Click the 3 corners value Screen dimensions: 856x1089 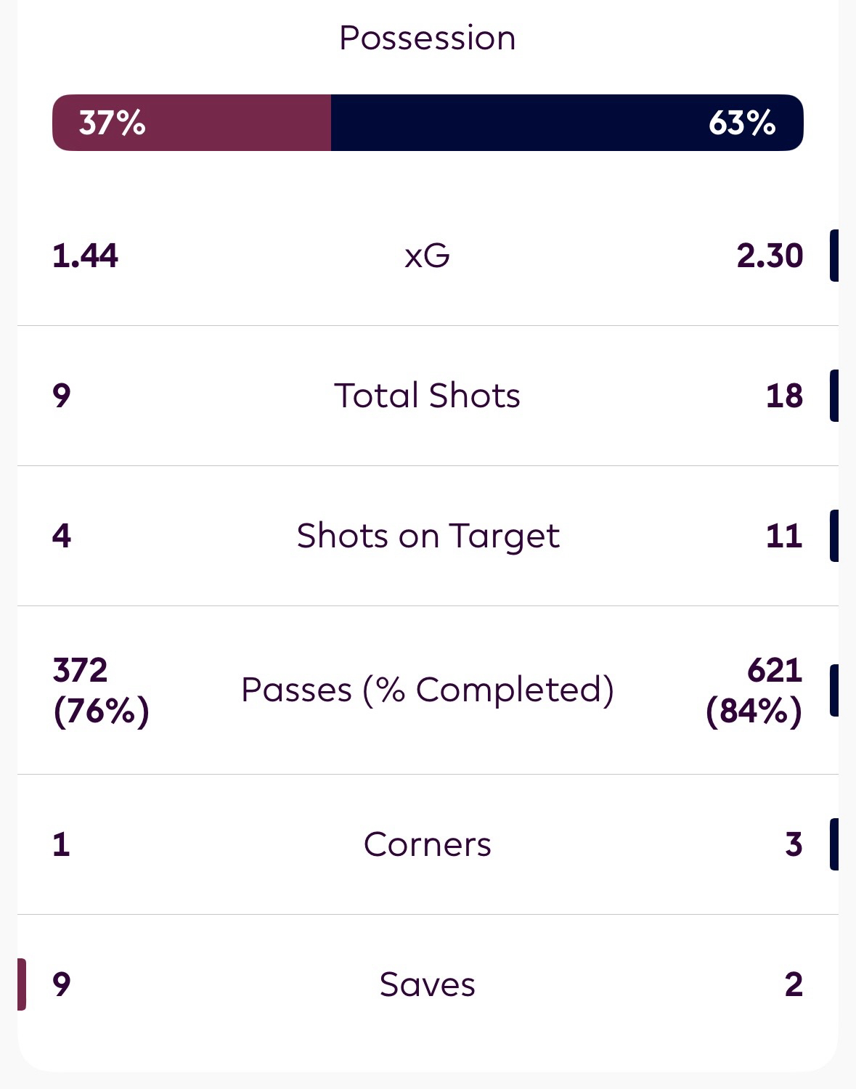coord(794,844)
